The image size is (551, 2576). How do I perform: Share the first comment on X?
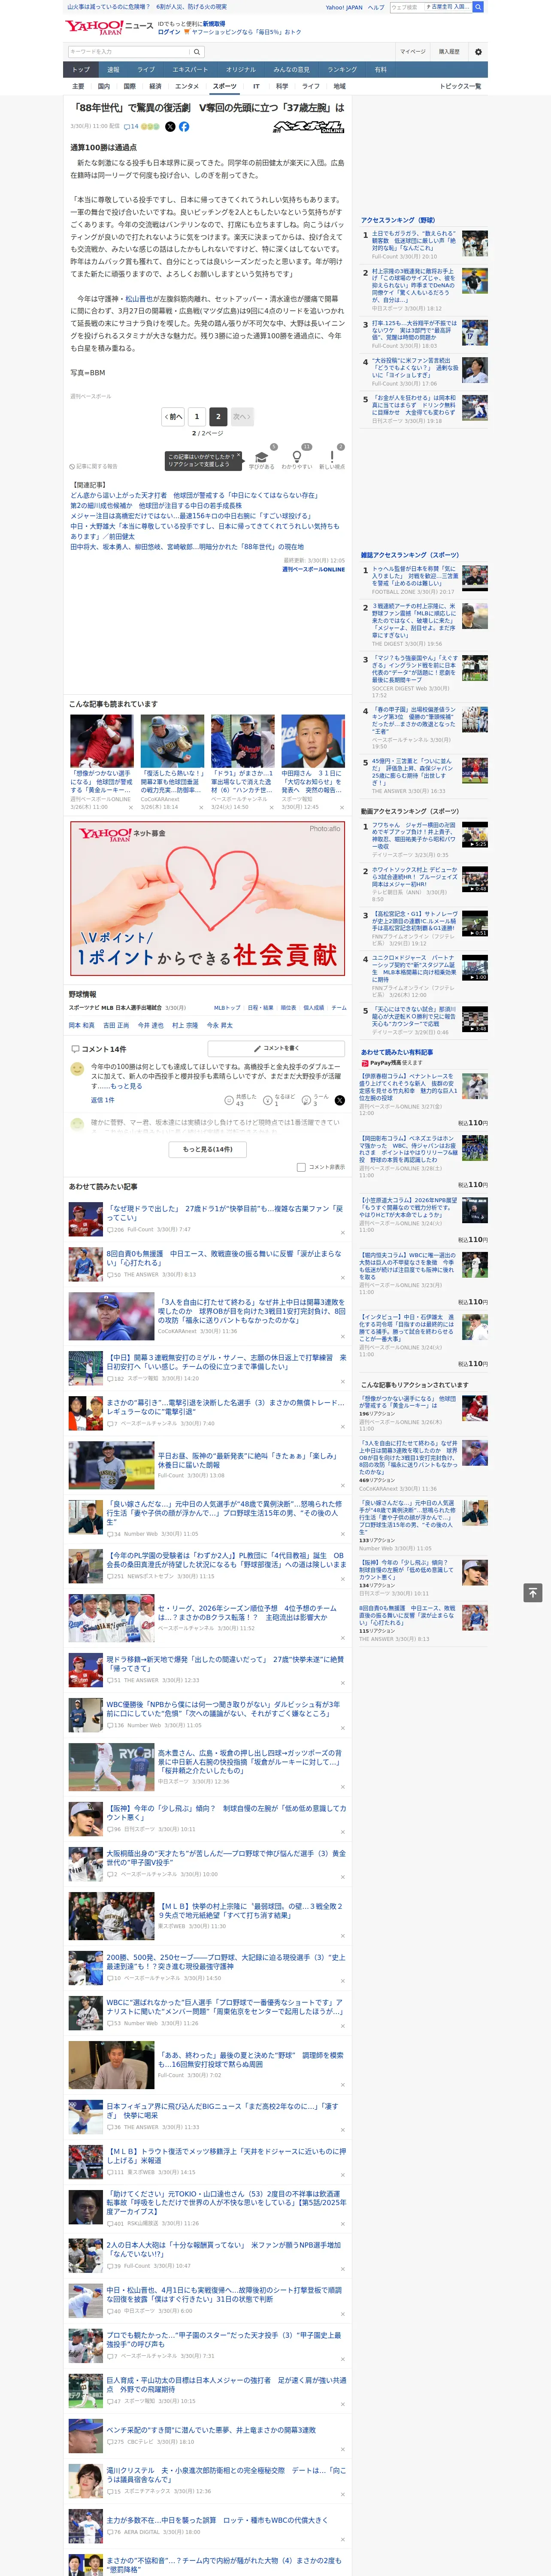tap(340, 1100)
